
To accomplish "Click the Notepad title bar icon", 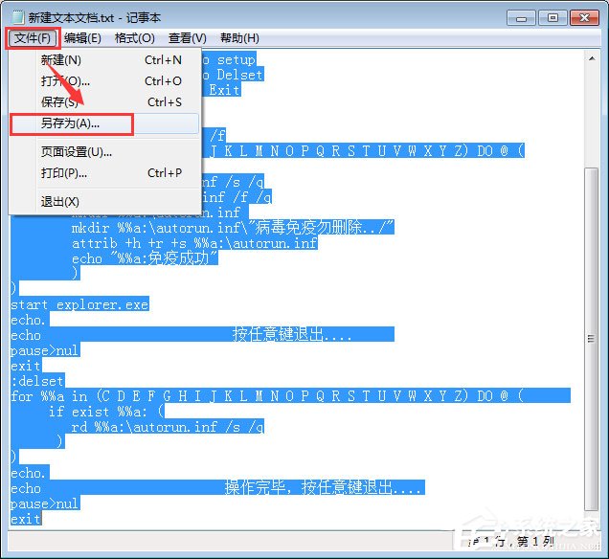I will (17, 17).
